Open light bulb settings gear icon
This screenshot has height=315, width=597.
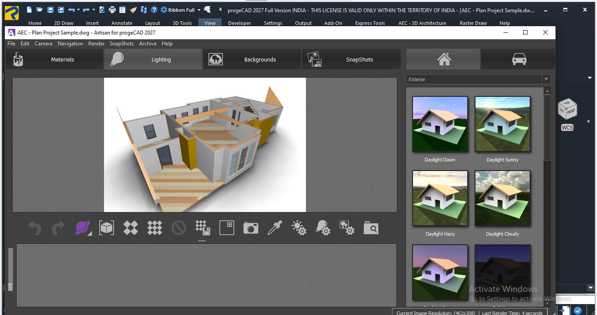coord(323,228)
